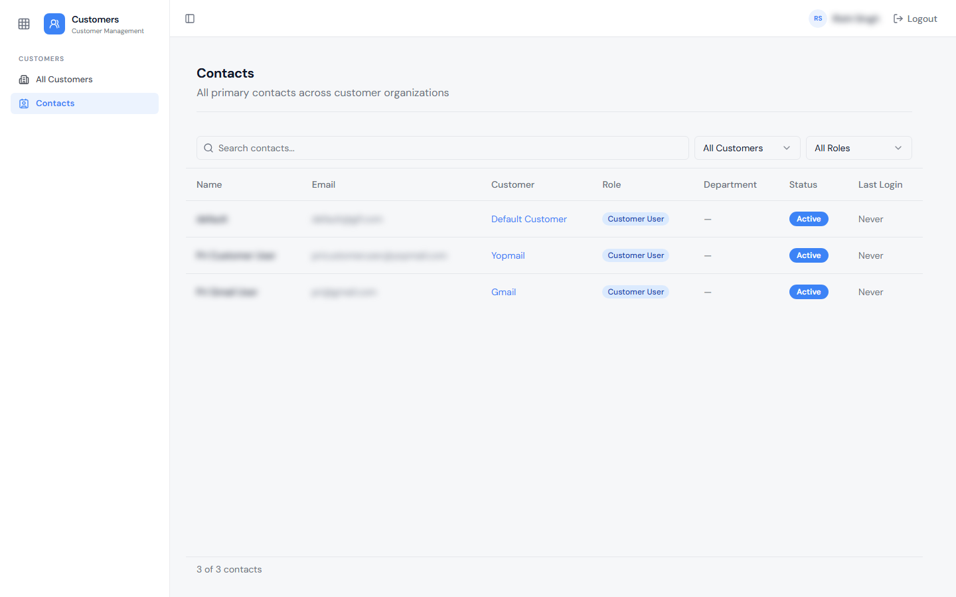This screenshot has width=956, height=597.
Task: Open the All Roles filter dropdown
Action: pos(859,148)
